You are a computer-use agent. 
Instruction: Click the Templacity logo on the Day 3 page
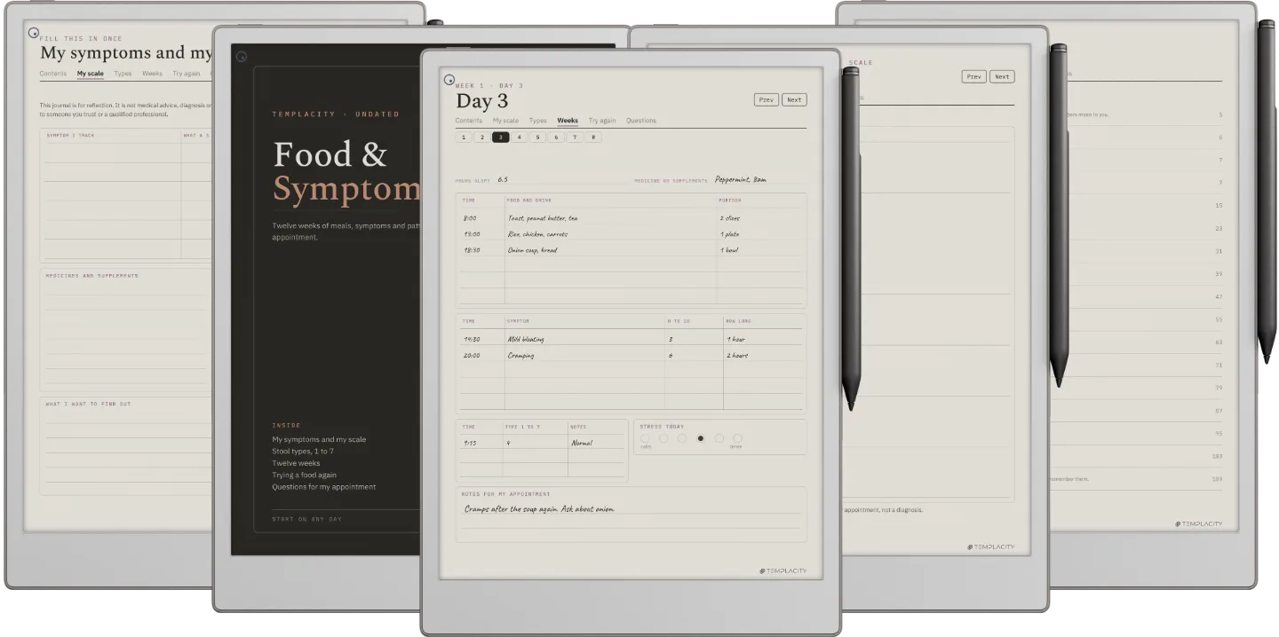point(782,571)
